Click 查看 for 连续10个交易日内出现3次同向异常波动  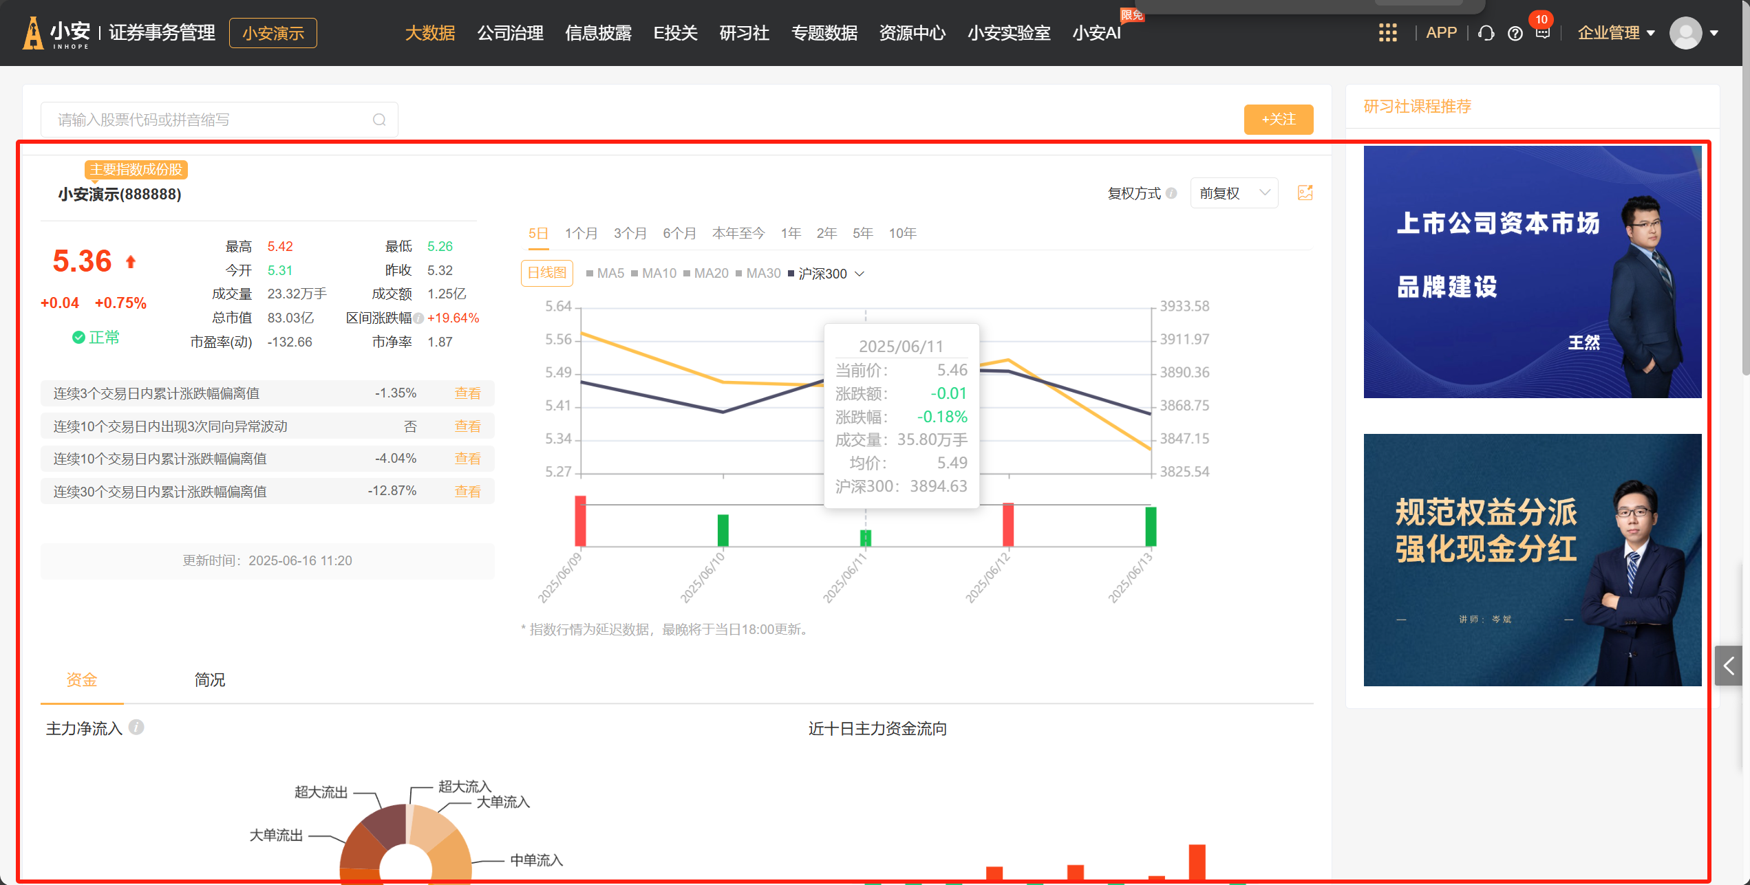click(x=467, y=426)
